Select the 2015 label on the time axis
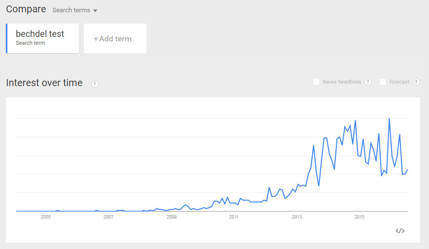This screenshot has height=249, width=429. (359, 217)
